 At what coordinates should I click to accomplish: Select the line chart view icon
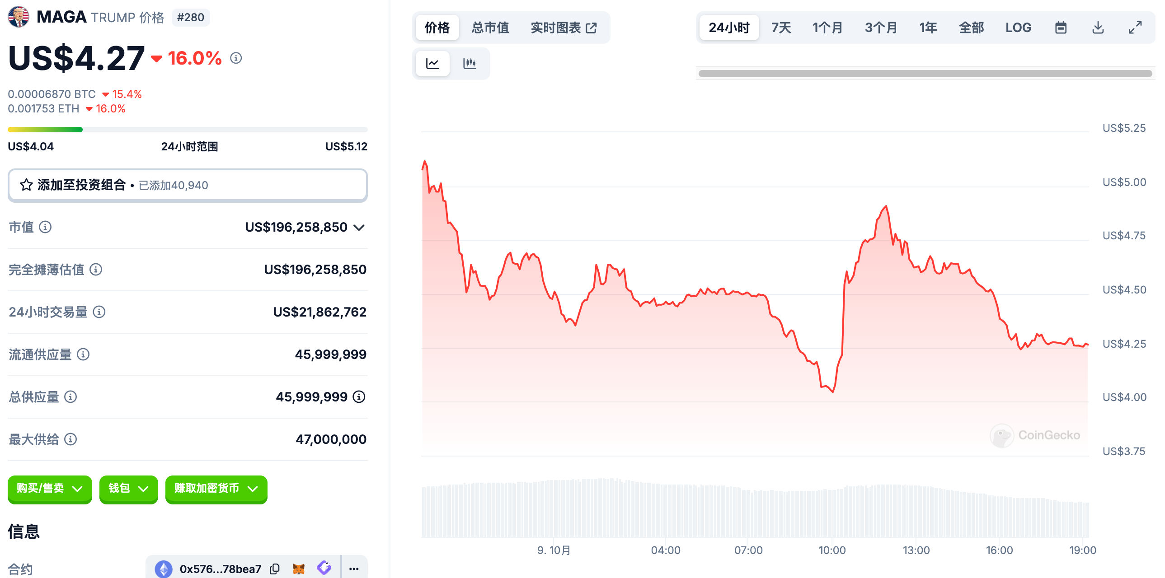(x=432, y=63)
